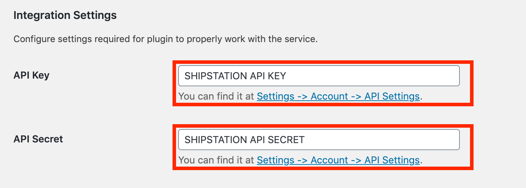
Task: Click the "API Secret" field label
Action: pyautogui.click(x=38, y=139)
